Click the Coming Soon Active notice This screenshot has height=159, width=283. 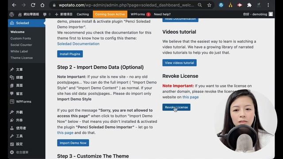point(110,14)
